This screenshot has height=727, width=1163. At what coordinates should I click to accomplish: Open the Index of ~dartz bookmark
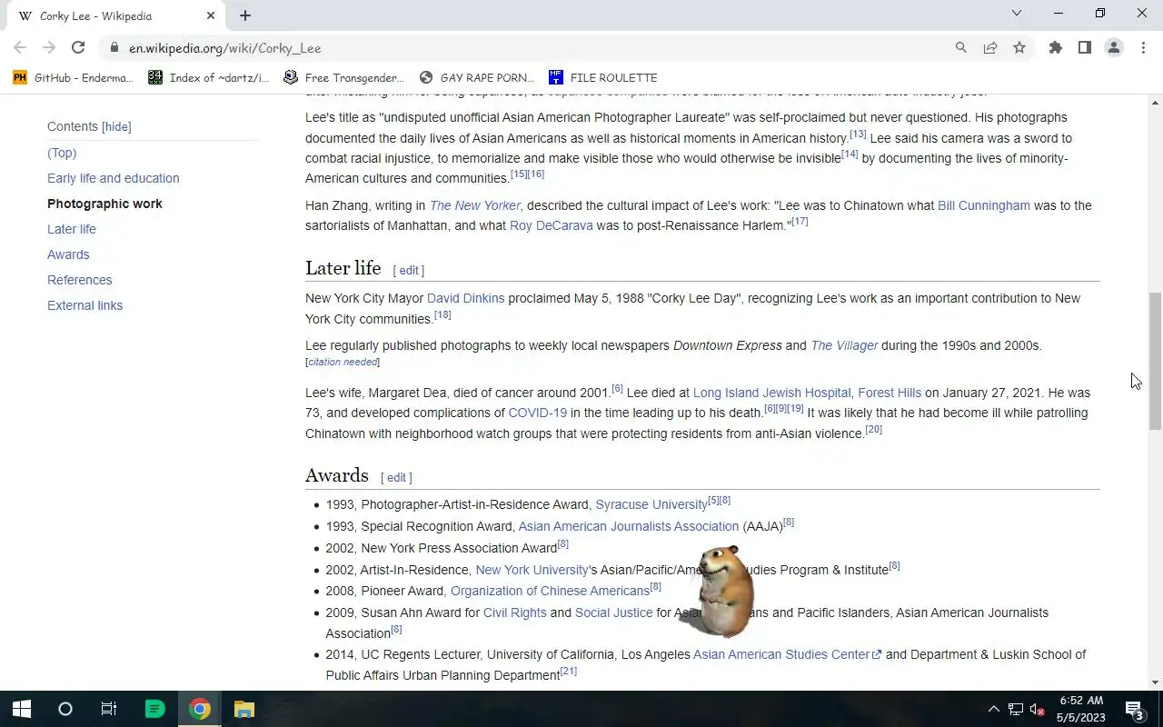pos(209,78)
